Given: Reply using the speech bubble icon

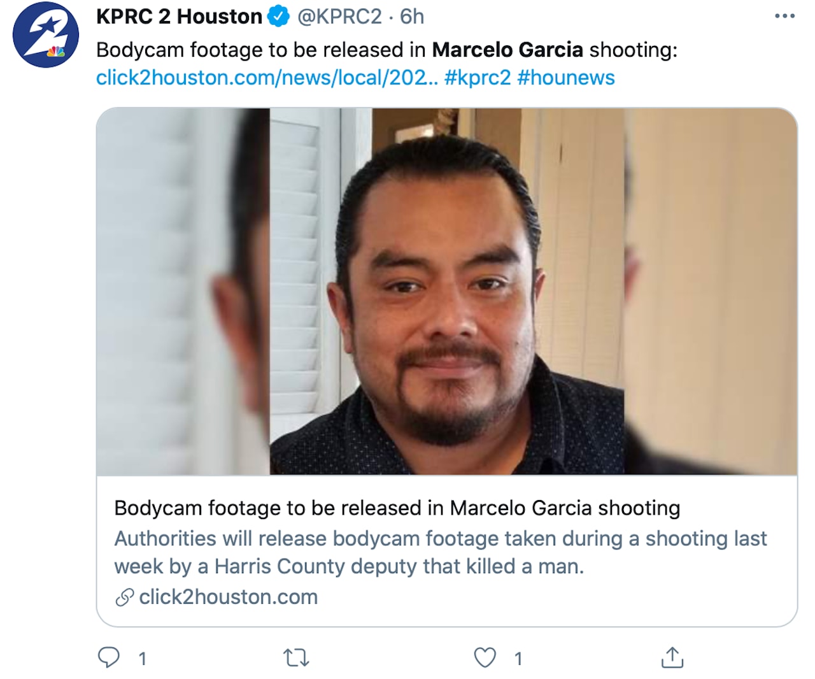Looking at the screenshot, I should (109, 657).
